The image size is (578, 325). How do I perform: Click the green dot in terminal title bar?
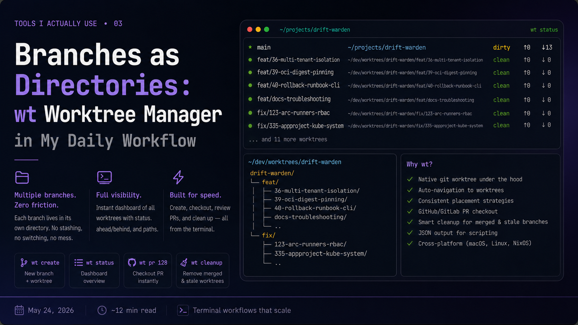(x=267, y=29)
